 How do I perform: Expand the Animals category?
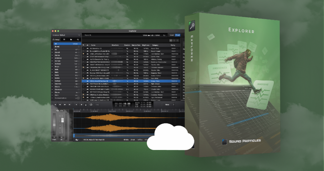coord(52,61)
